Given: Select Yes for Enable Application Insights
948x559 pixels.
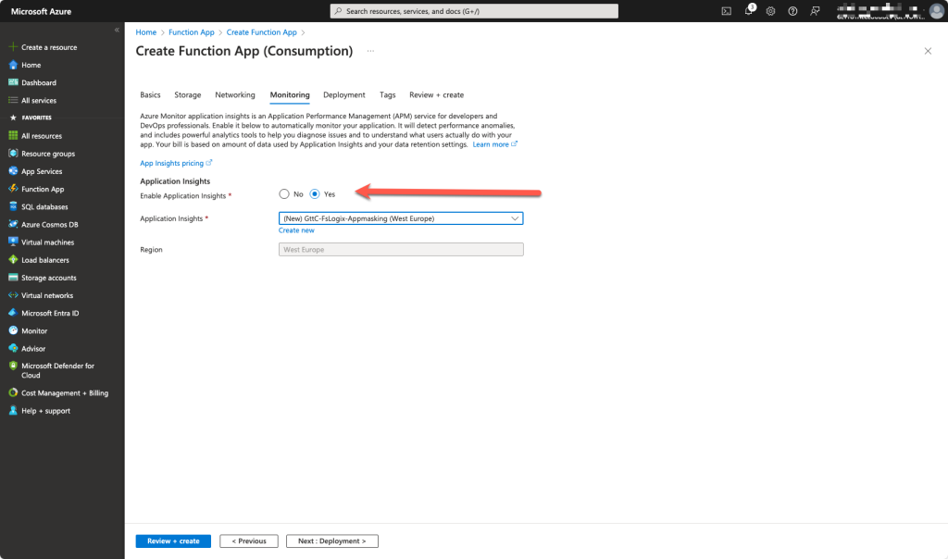Looking at the screenshot, I should [315, 194].
